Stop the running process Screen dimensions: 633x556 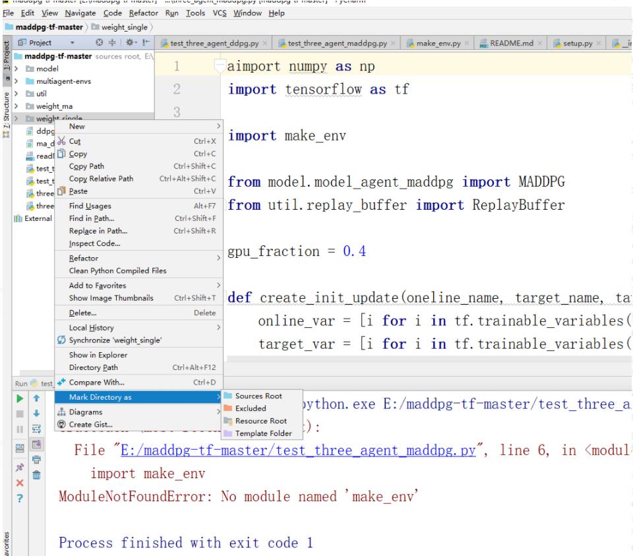click(19, 413)
